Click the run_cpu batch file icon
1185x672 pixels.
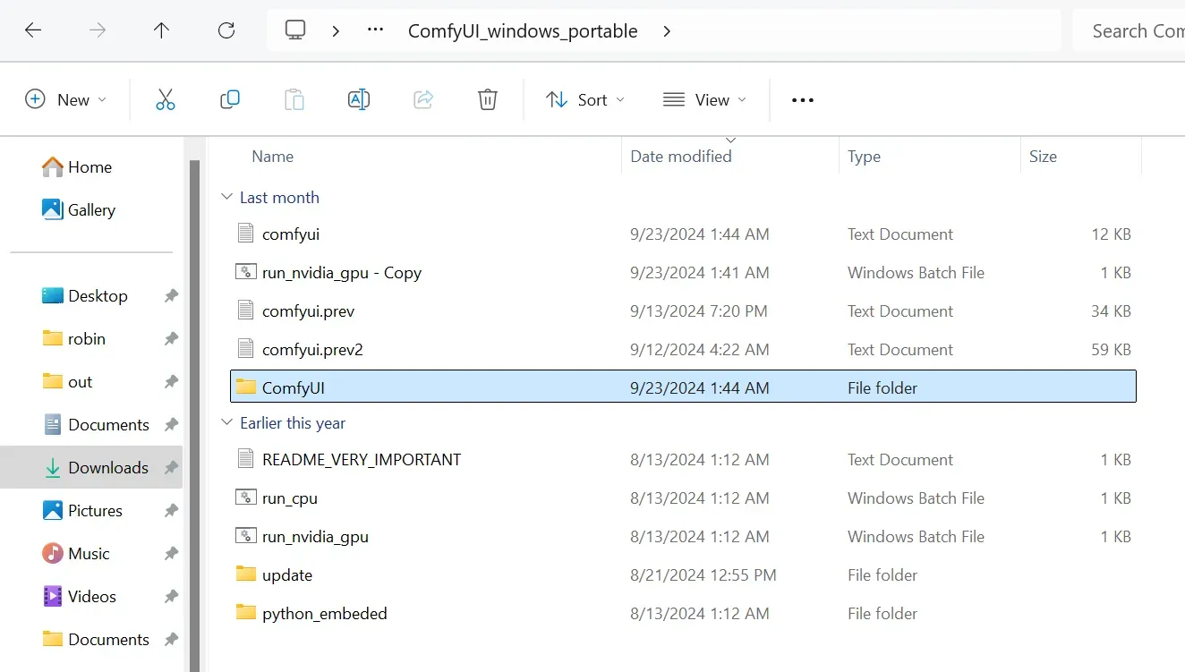[x=246, y=498]
